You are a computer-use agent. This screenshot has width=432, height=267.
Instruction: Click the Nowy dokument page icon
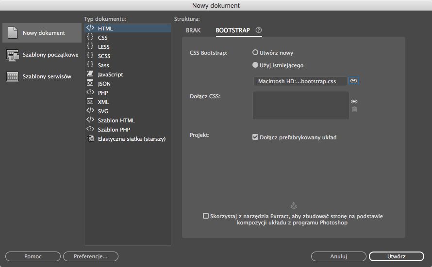[13, 33]
